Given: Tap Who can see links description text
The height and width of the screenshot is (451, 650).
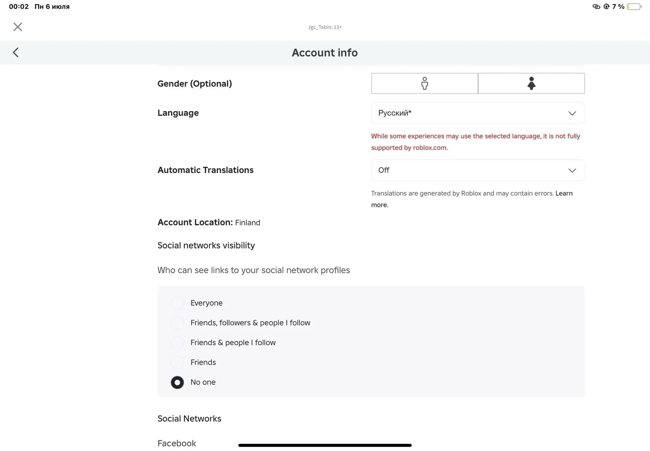Looking at the screenshot, I should click(x=254, y=270).
